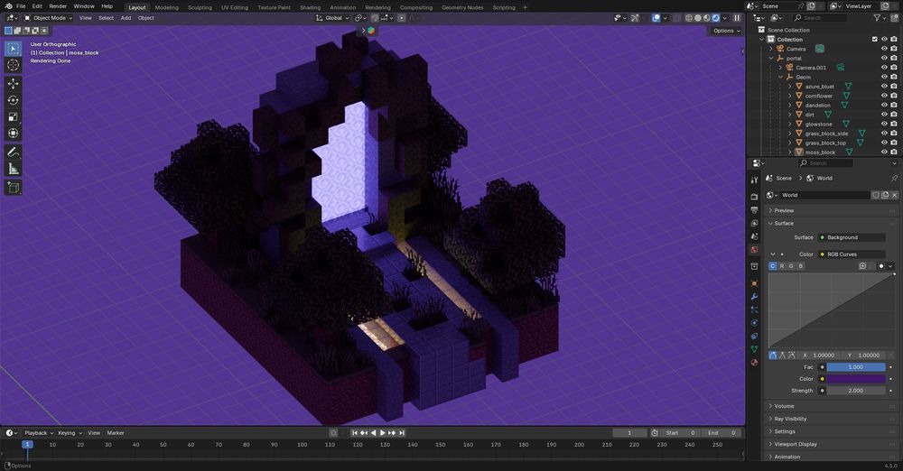
Task: Click the Strength value field
Action: coord(856,391)
